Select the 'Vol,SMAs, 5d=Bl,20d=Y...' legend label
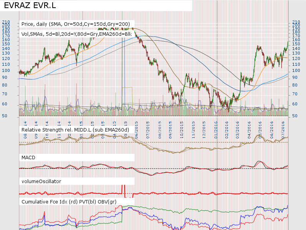Image resolution: width=306 pixels, height=230 pixels. 76,34
